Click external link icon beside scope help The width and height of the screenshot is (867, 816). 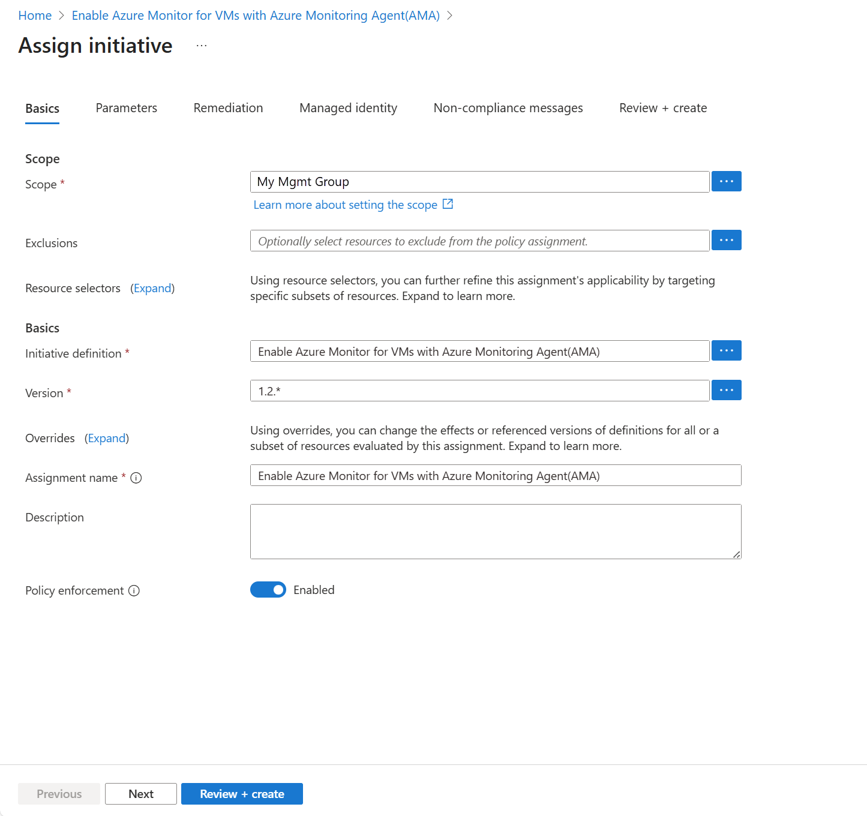pyautogui.click(x=448, y=205)
